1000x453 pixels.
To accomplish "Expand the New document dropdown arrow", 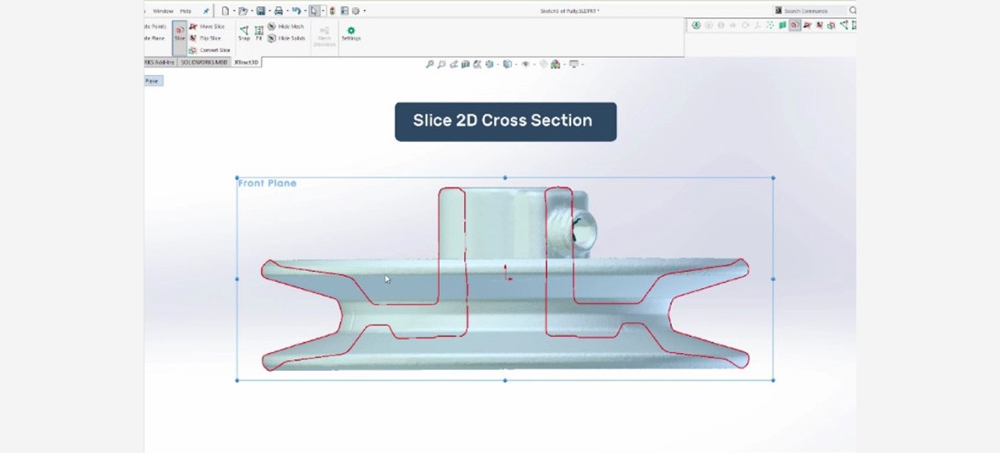I will pos(234,11).
